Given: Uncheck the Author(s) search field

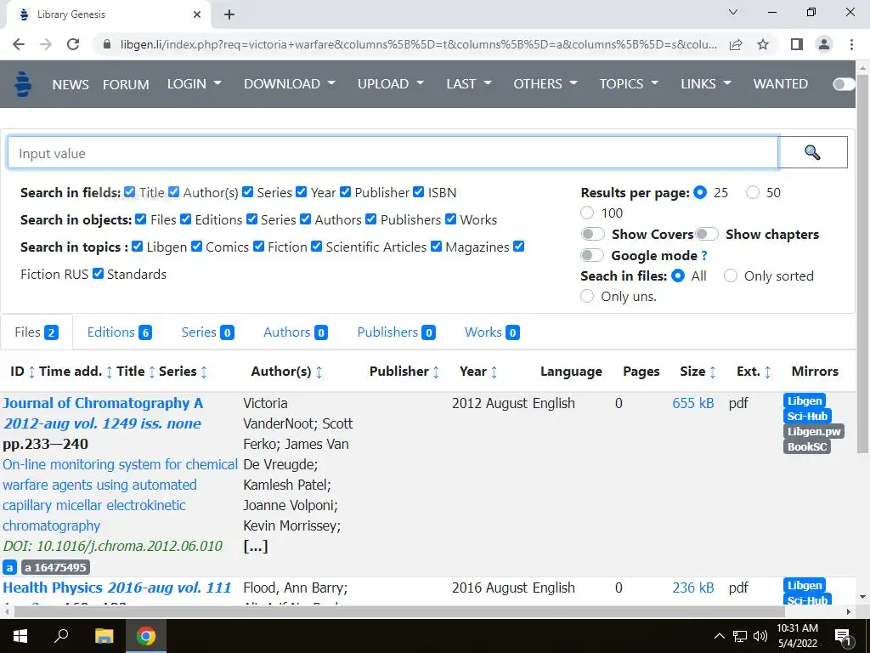Looking at the screenshot, I should click(x=173, y=192).
